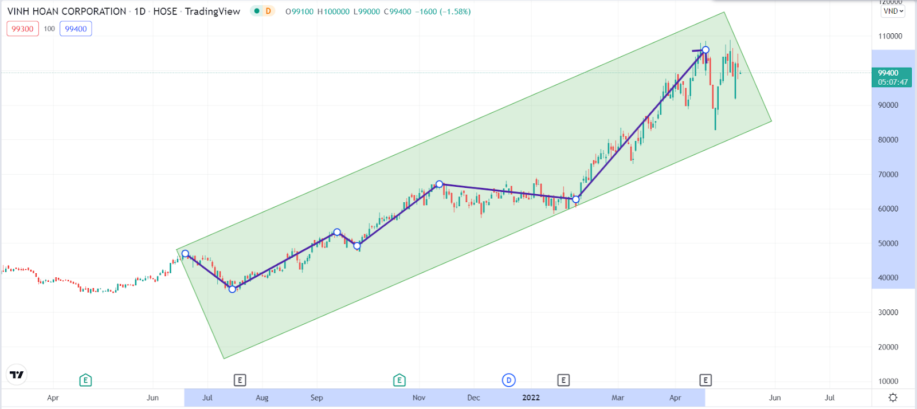Select the trend anchor at the September dip near 49000
Image resolution: width=917 pixels, height=409 pixels.
click(357, 246)
